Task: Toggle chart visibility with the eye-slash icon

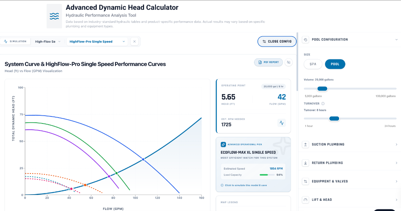Action: point(289,63)
